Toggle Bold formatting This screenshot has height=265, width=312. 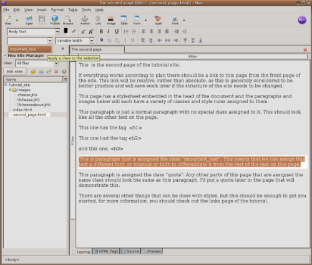pyautogui.click(x=101, y=31)
